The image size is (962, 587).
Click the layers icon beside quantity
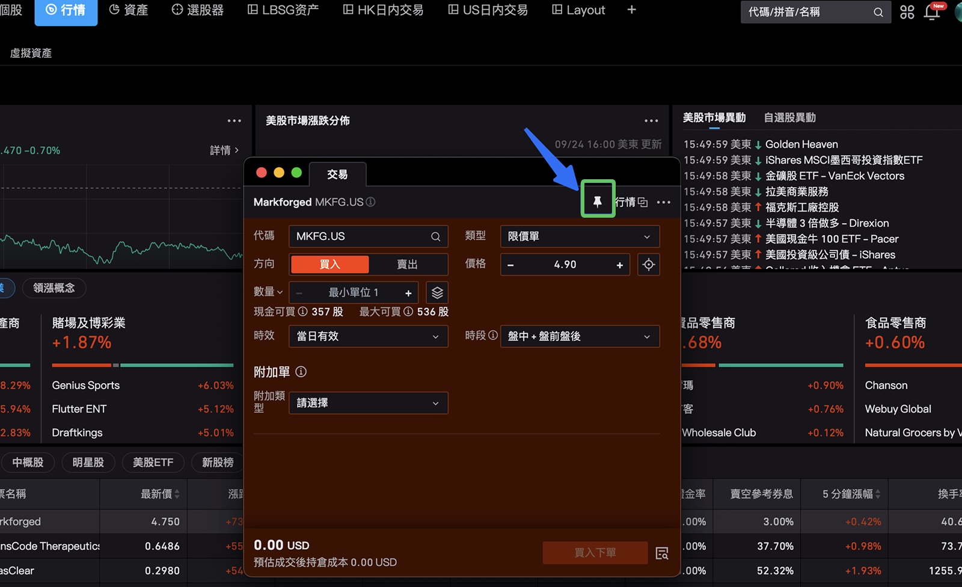pos(437,293)
